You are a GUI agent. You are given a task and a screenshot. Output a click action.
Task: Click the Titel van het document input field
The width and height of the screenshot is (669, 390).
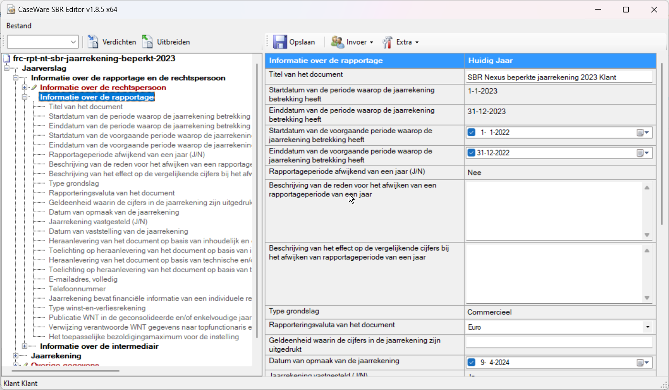pyautogui.click(x=559, y=77)
